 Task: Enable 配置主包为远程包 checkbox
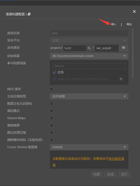point(52,103)
